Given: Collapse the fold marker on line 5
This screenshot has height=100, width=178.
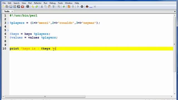Looking at the screenshot, I should 8,30.
